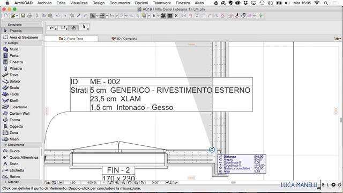343x193 pixels.
Task: Pick up parameters with eyedropper icon
Action: 79,16
